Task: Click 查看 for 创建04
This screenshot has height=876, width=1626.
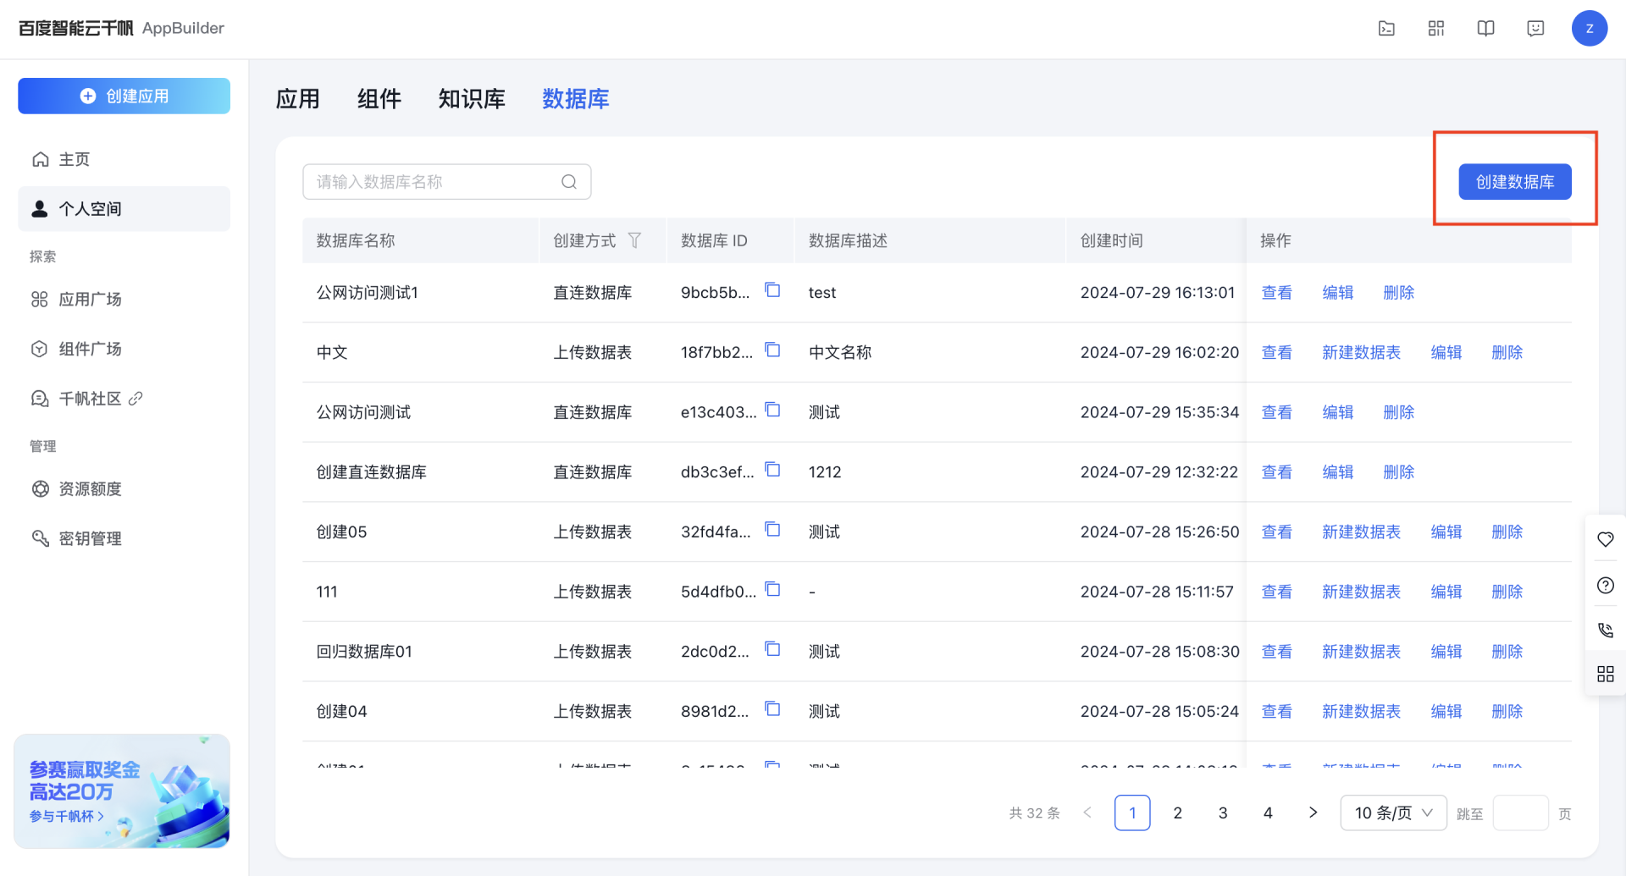Action: (x=1277, y=712)
